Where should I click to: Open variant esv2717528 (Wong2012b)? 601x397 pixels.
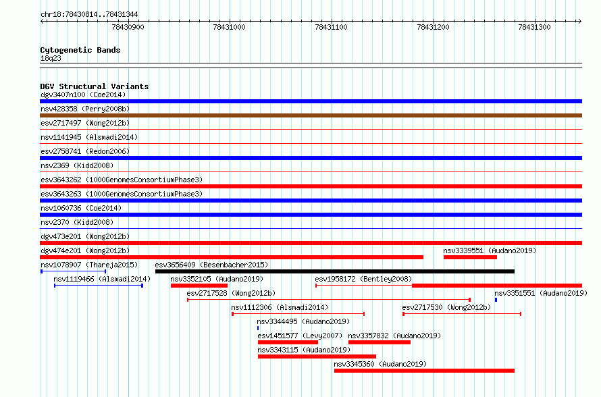point(231,293)
